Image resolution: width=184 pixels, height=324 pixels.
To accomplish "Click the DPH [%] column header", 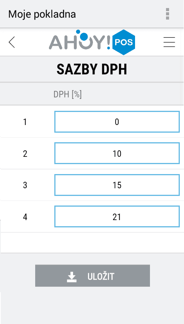I will click(x=68, y=95).
